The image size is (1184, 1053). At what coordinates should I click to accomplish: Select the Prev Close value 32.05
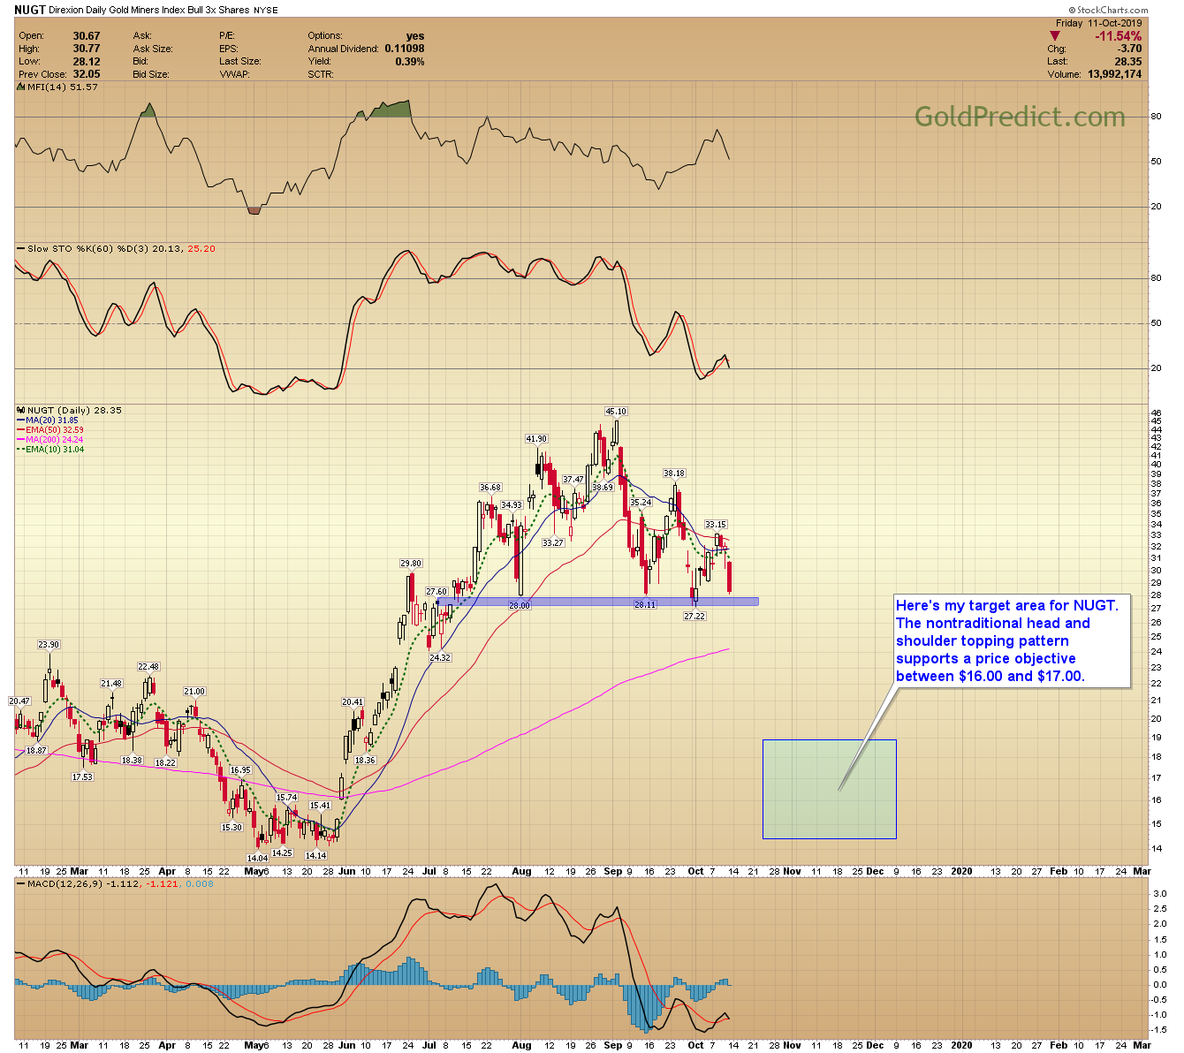pyautogui.click(x=87, y=74)
